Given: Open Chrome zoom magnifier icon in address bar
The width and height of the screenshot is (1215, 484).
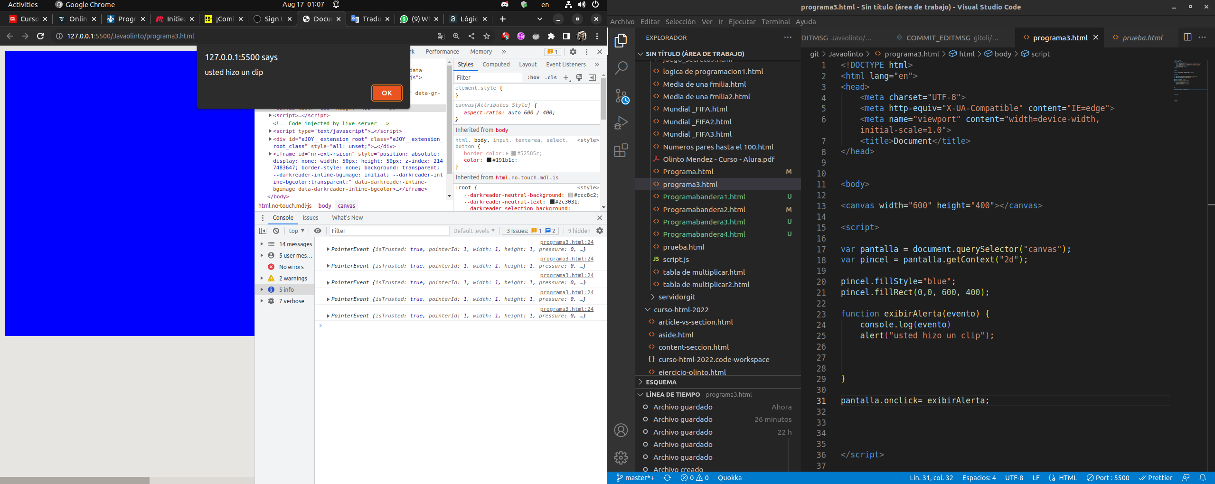Looking at the screenshot, I should (456, 36).
